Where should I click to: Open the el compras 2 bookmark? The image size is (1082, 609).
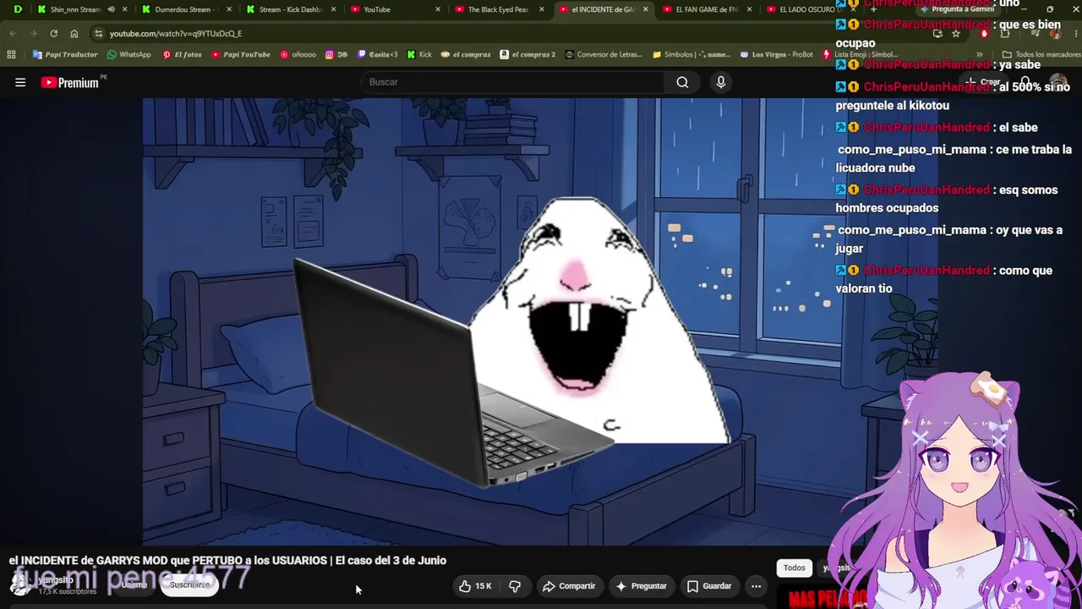(x=527, y=54)
